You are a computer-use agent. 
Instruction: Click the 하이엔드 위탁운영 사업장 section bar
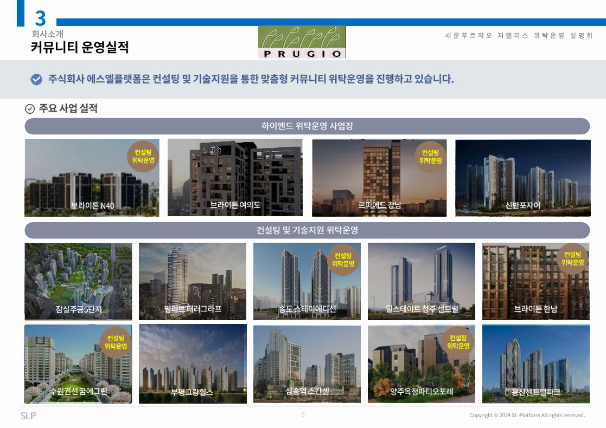(307, 126)
